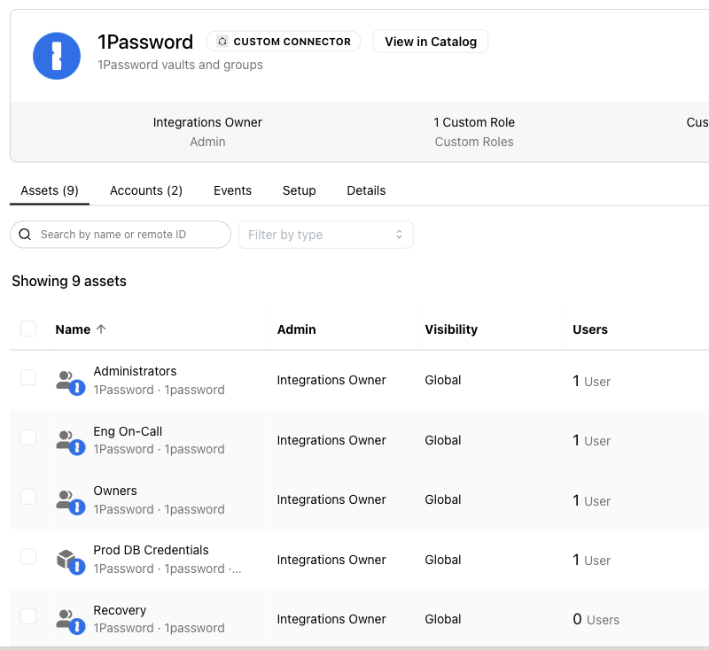Image resolution: width=709 pixels, height=650 pixels.
Task: Open the Filter by type dropdown
Action: click(x=325, y=235)
